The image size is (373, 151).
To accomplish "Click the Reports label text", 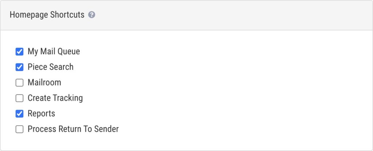I will [x=41, y=114].
